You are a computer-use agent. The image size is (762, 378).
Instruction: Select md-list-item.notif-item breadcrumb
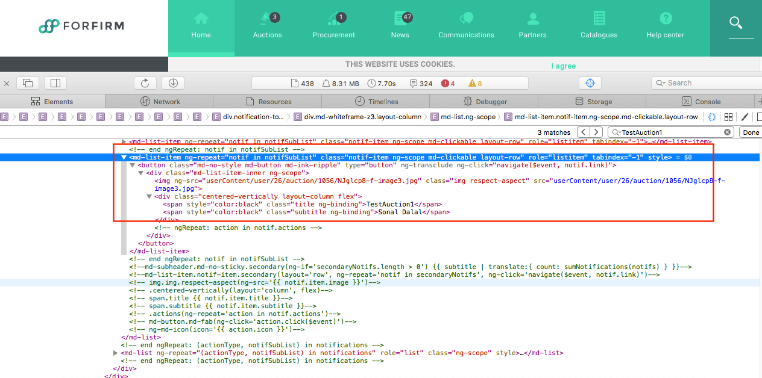601,117
